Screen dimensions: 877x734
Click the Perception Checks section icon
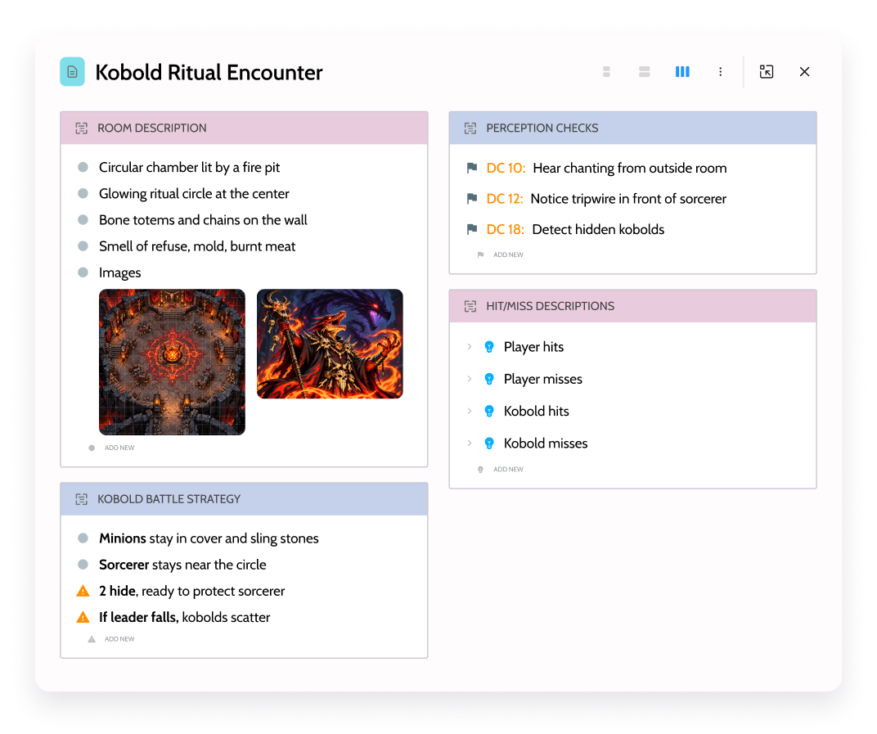coord(470,128)
